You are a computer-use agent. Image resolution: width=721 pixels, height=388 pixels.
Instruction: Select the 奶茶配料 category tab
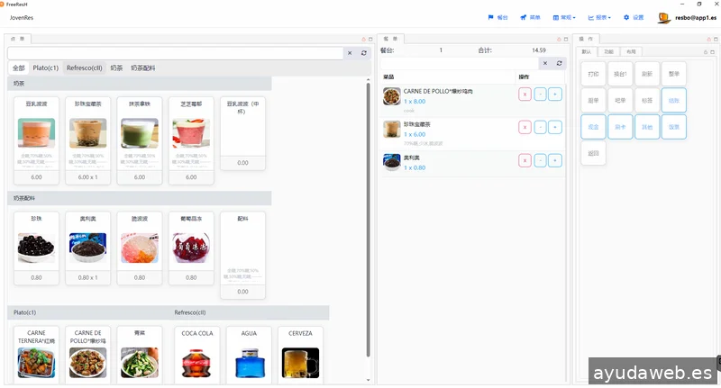click(143, 68)
